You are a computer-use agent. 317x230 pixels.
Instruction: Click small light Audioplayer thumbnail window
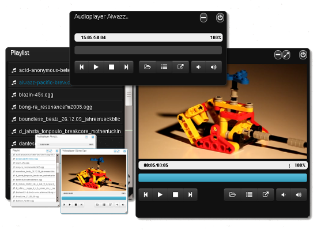pos(66,141)
